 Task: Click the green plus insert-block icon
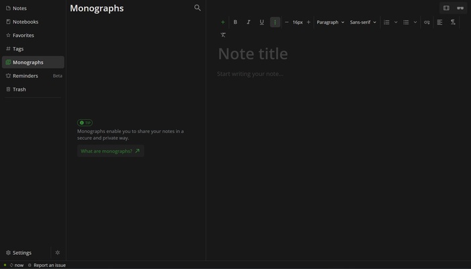[x=222, y=22]
